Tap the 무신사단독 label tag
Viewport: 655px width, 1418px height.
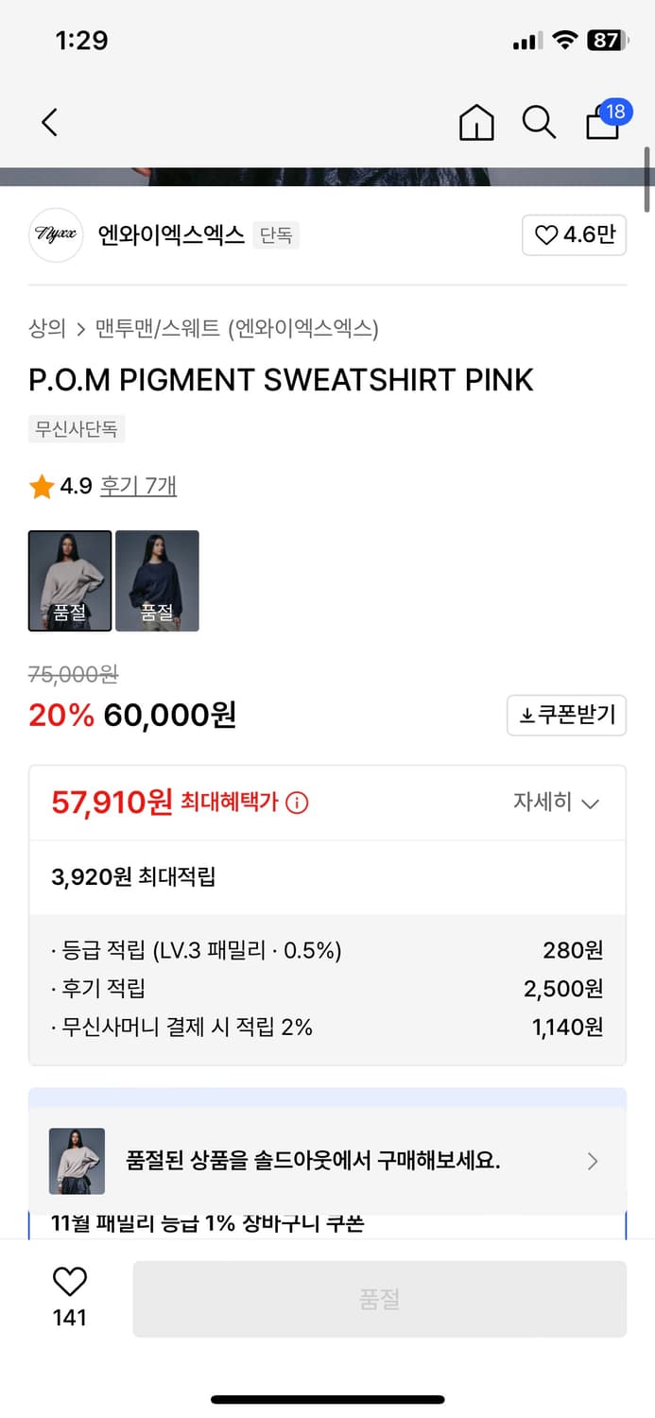(x=77, y=429)
